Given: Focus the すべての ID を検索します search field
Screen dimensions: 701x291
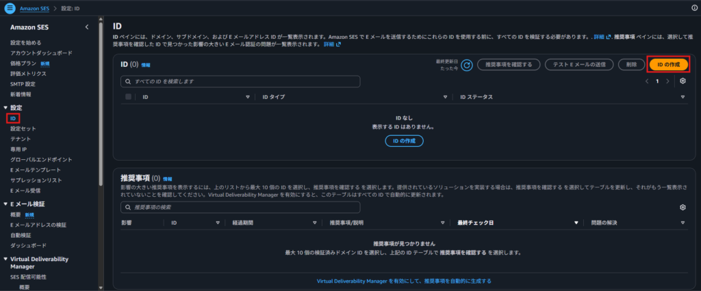Looking at the screenshot, I should tap(240, 82).
